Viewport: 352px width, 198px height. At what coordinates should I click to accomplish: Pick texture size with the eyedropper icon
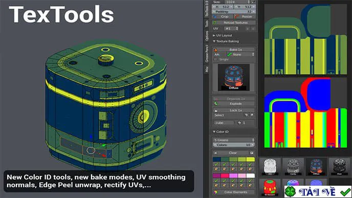(x=253, y=2)
